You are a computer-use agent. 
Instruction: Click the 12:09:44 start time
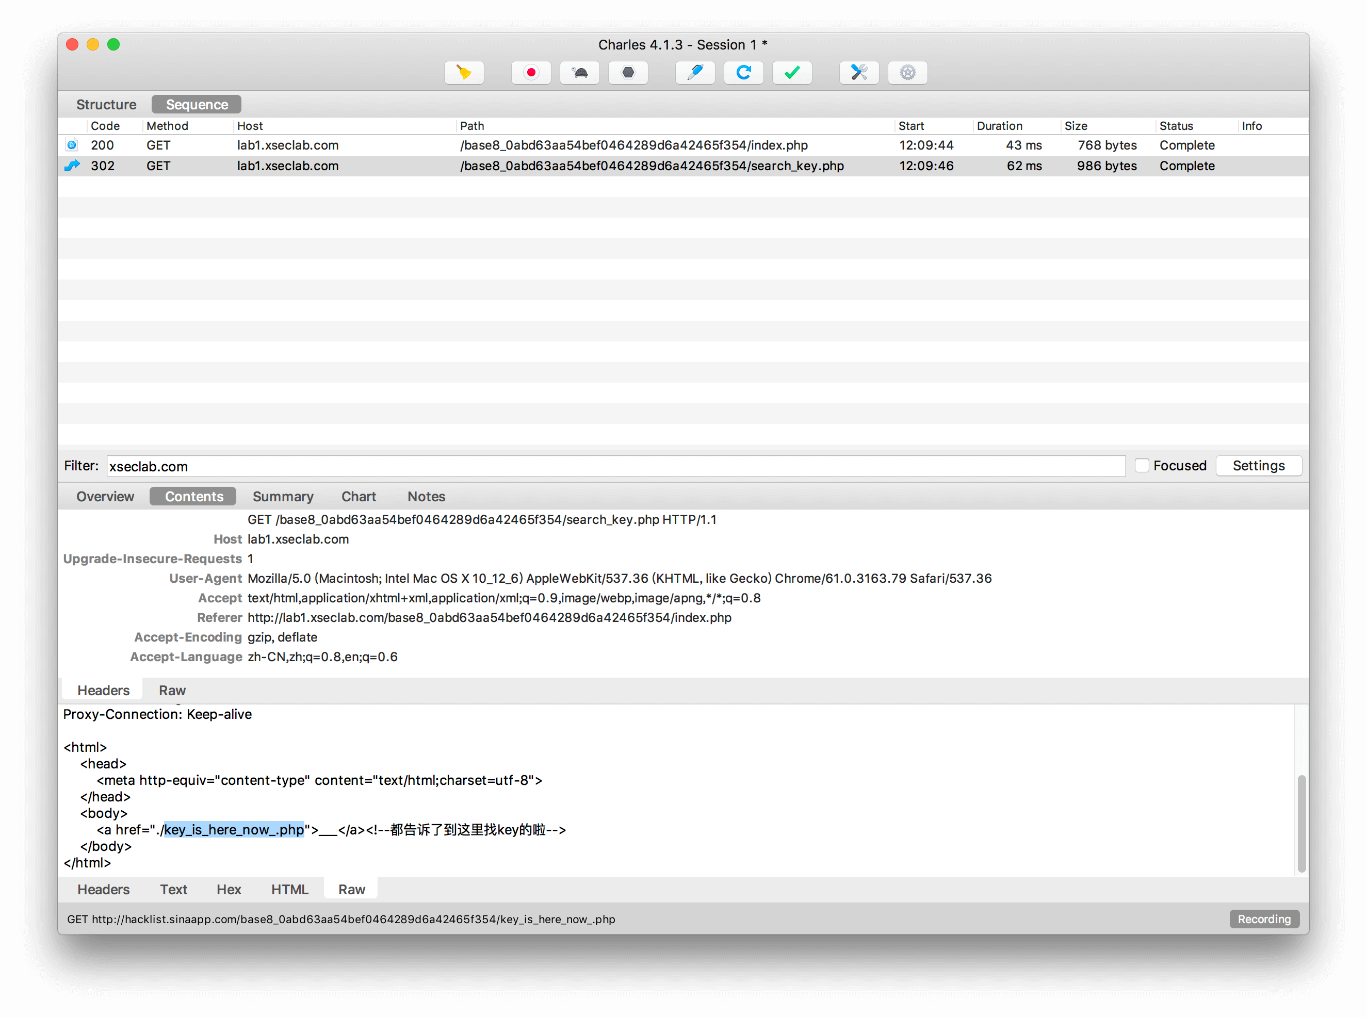point(927,145)
